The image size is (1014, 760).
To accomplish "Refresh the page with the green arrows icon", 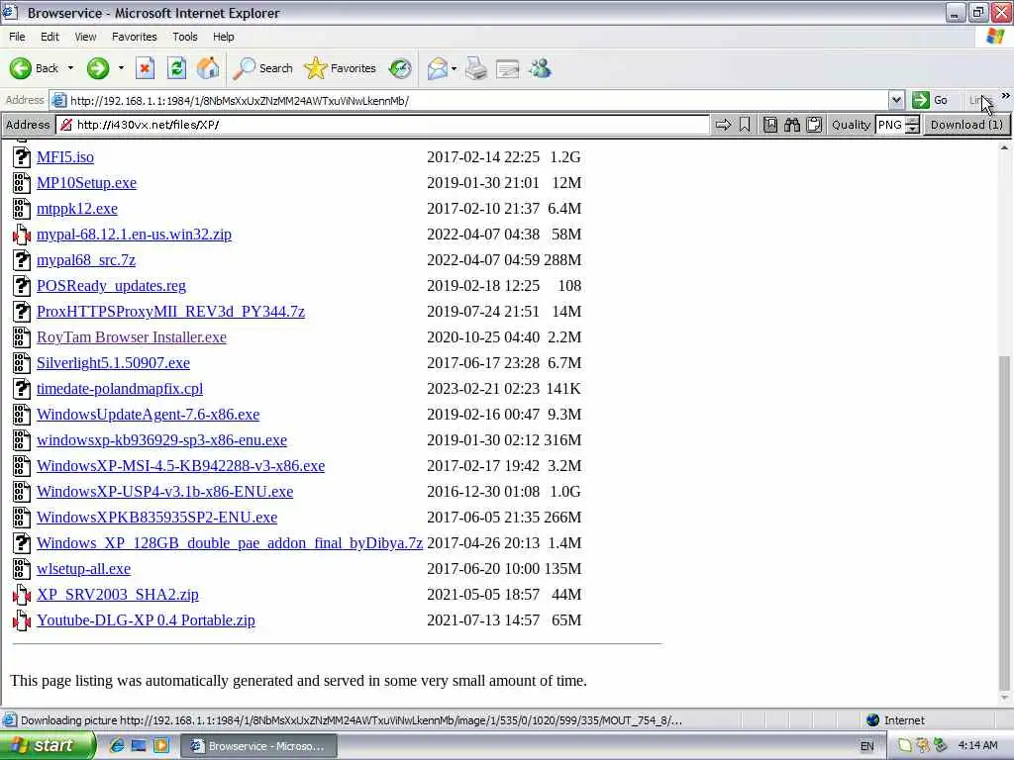I will point(176,68).
